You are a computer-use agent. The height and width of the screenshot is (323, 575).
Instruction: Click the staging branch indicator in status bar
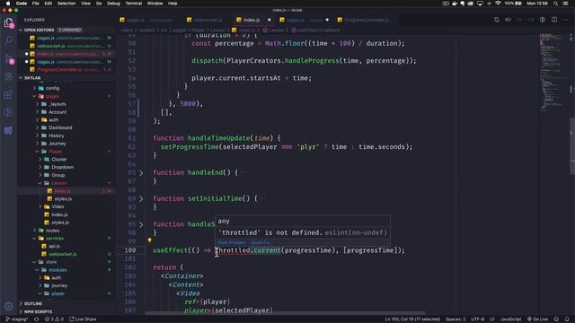pos(17,319)
